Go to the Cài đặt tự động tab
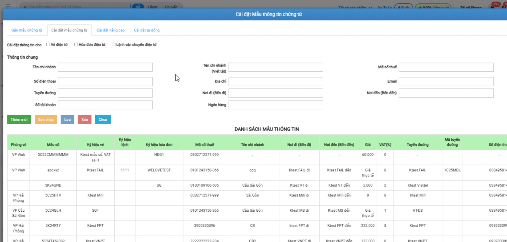Viewport: 507px width, 242px height. click(147, 30)
